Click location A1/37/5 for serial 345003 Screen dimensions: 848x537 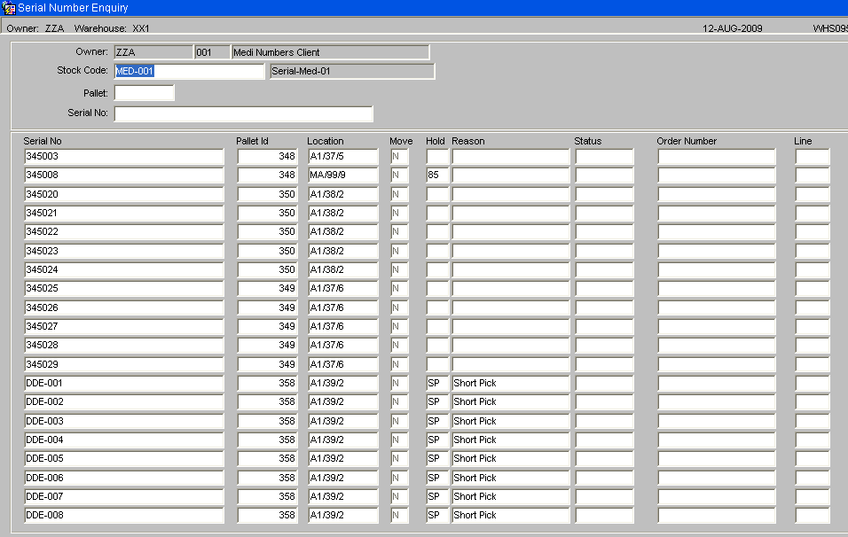point(343,157)
